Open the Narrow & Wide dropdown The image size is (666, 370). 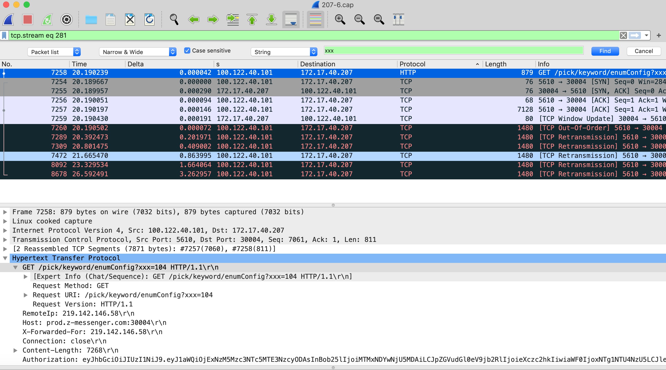138,52
